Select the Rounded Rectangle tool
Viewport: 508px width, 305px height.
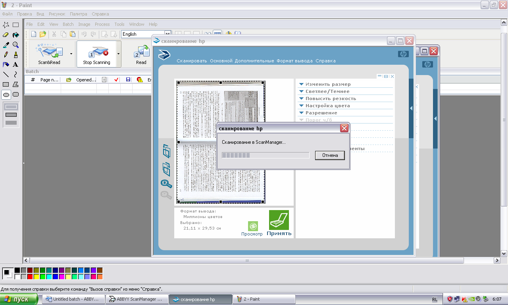tap(16, 95)
